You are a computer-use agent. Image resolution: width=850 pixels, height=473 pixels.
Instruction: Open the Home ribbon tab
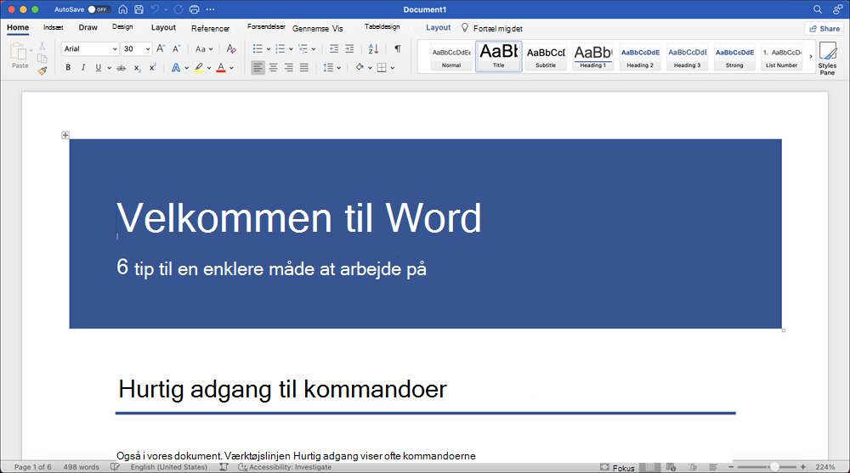pos(18,28)
